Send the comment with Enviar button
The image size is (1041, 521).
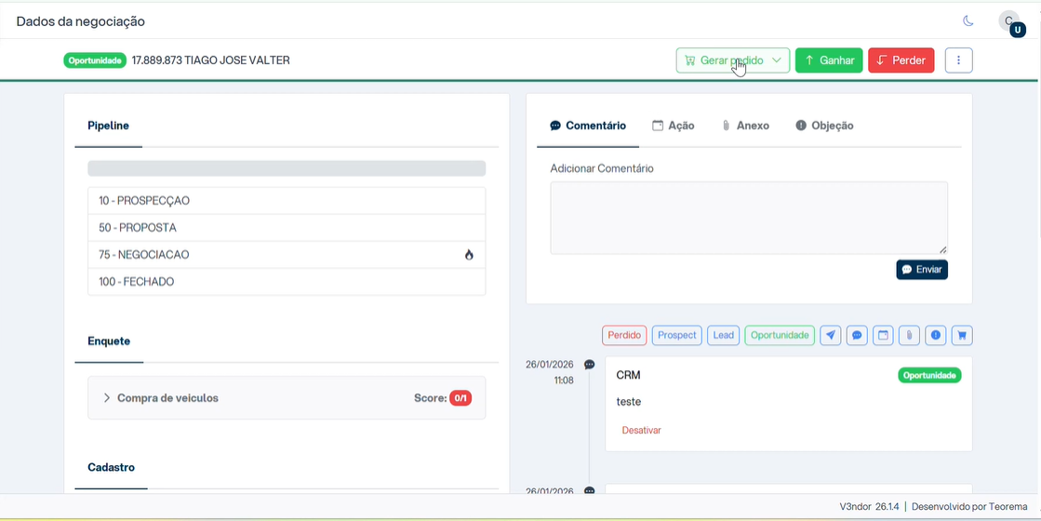click(922, 270)
